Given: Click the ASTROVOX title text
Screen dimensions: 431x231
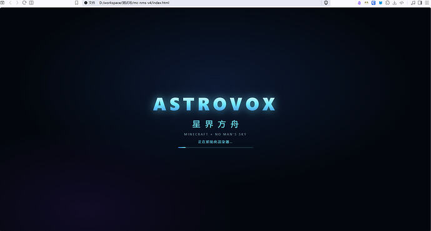Looking at the screenshot, I should click(x=214, y=104).
